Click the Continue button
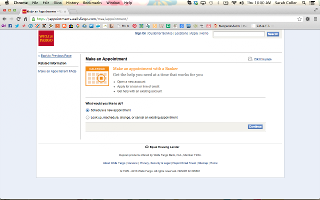Image resolution: width=320 pixels, height=200 pixels. coord(255,126)
